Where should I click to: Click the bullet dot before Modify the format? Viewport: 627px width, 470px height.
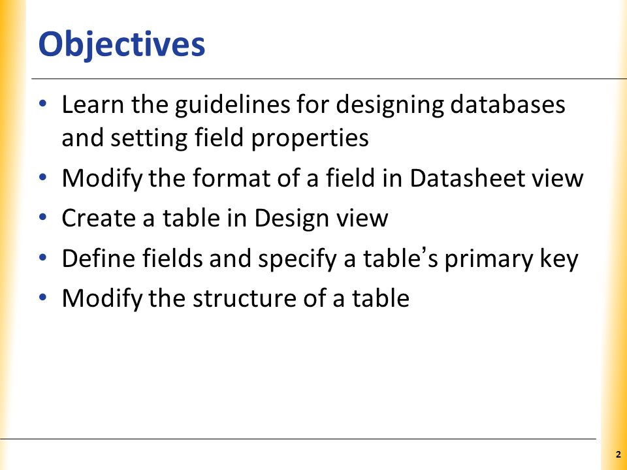(43, 177)
